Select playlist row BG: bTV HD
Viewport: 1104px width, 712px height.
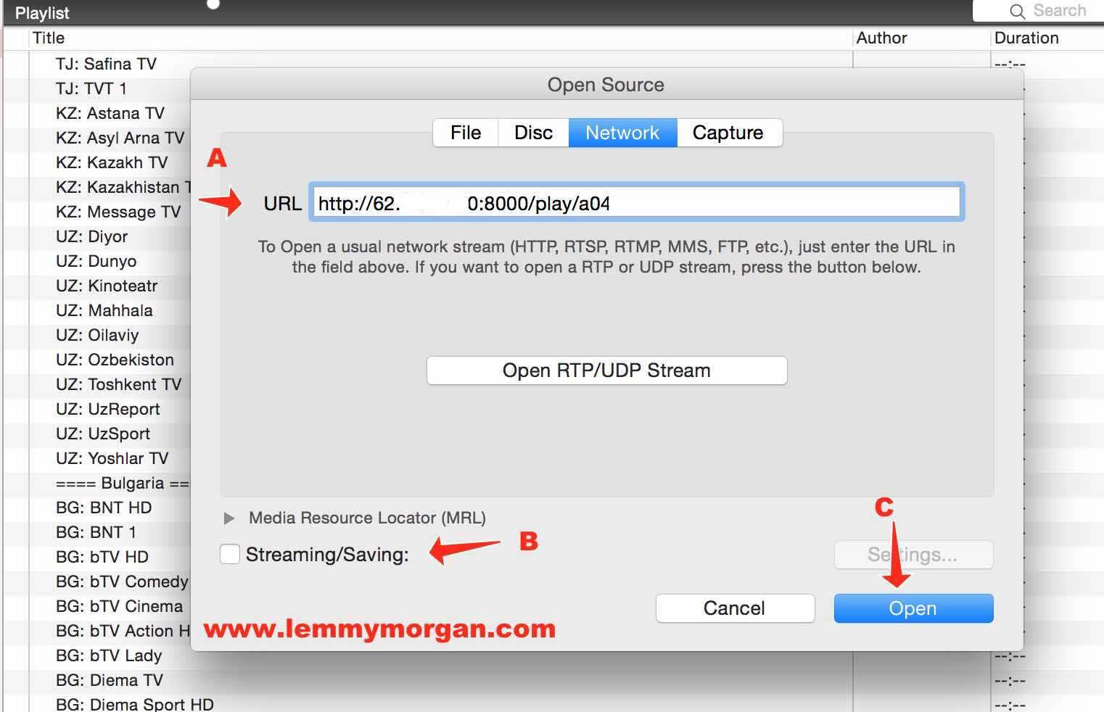pyautogui.click(x=102, y=557)
